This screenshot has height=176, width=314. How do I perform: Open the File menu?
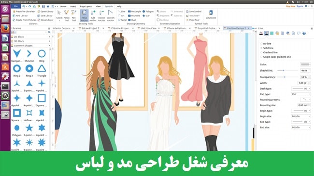pos(16,6)
